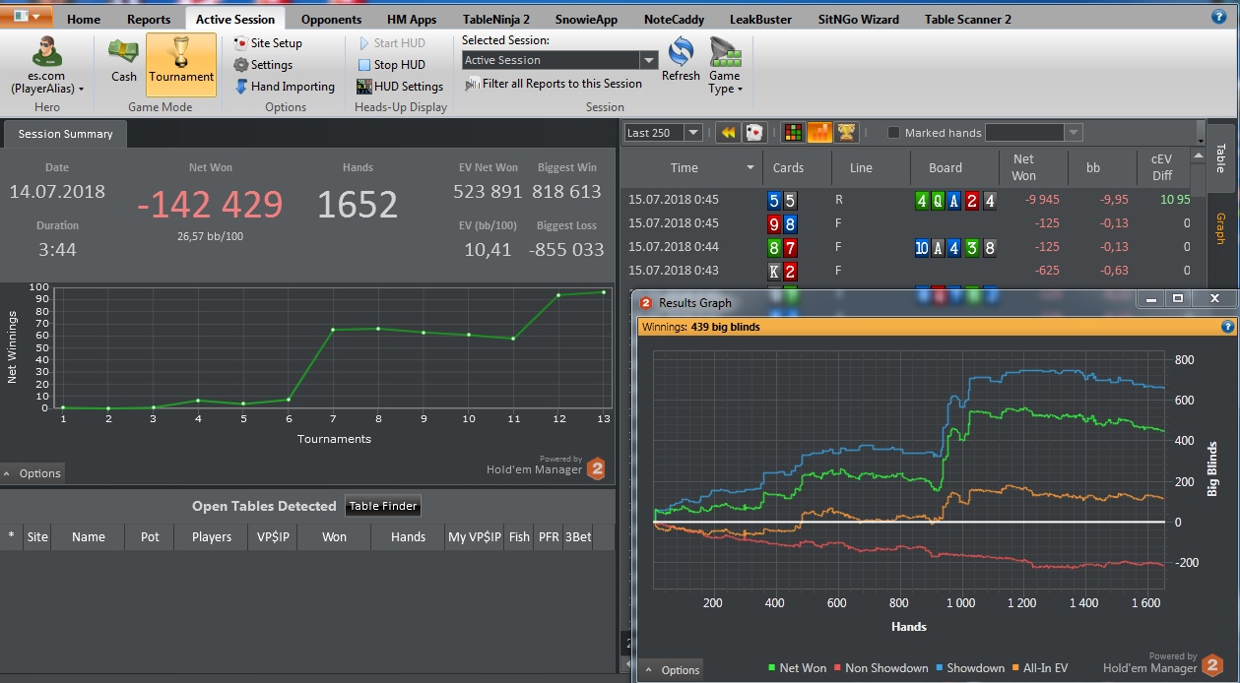Switch to the vertical Table tab

(1220, 157)
